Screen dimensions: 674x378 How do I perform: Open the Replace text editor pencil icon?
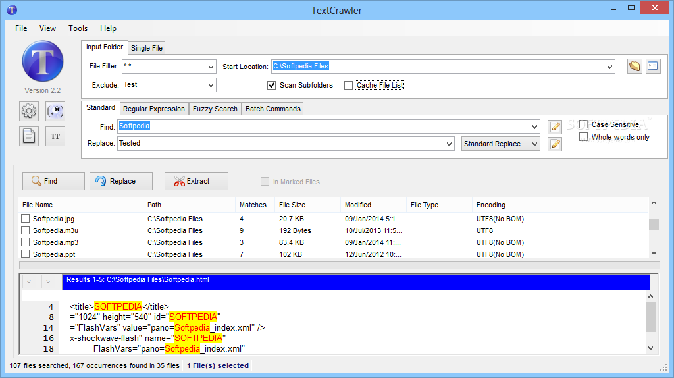[x=555, y=144]
